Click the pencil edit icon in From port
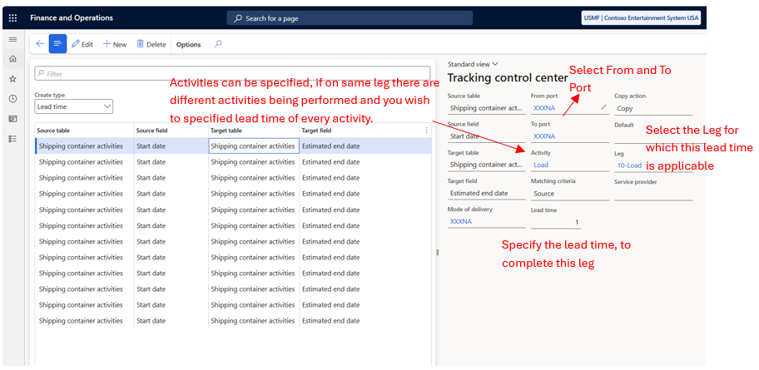 (603, 107)
